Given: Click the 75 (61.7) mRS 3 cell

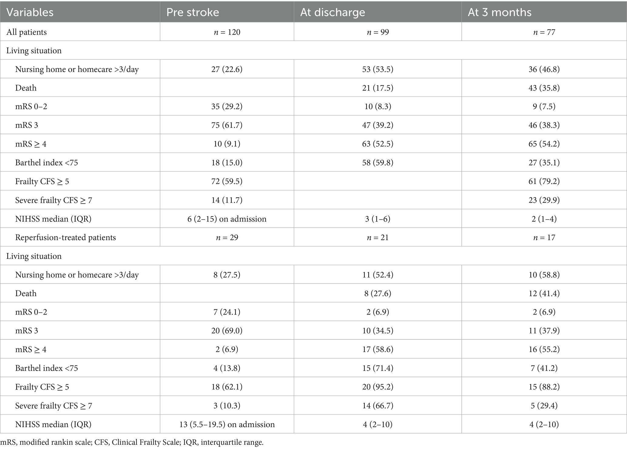Looking at the screenshot, I should (227, 125).
